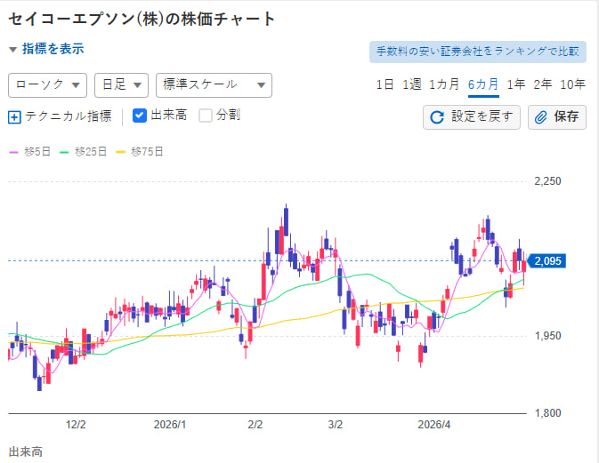The height and width of the screenshot is (463, 599).
Task: Select the 1日 period tab
Action: tap(384, 84)
